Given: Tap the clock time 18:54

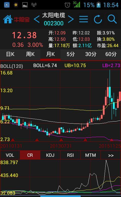Looking at the screenshot, I should tap(111, 5).
